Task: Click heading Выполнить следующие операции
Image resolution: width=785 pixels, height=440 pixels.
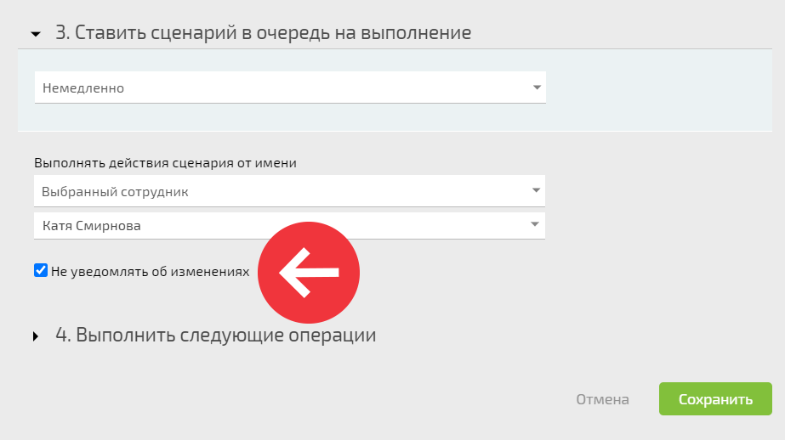Action: click(216, 335)
